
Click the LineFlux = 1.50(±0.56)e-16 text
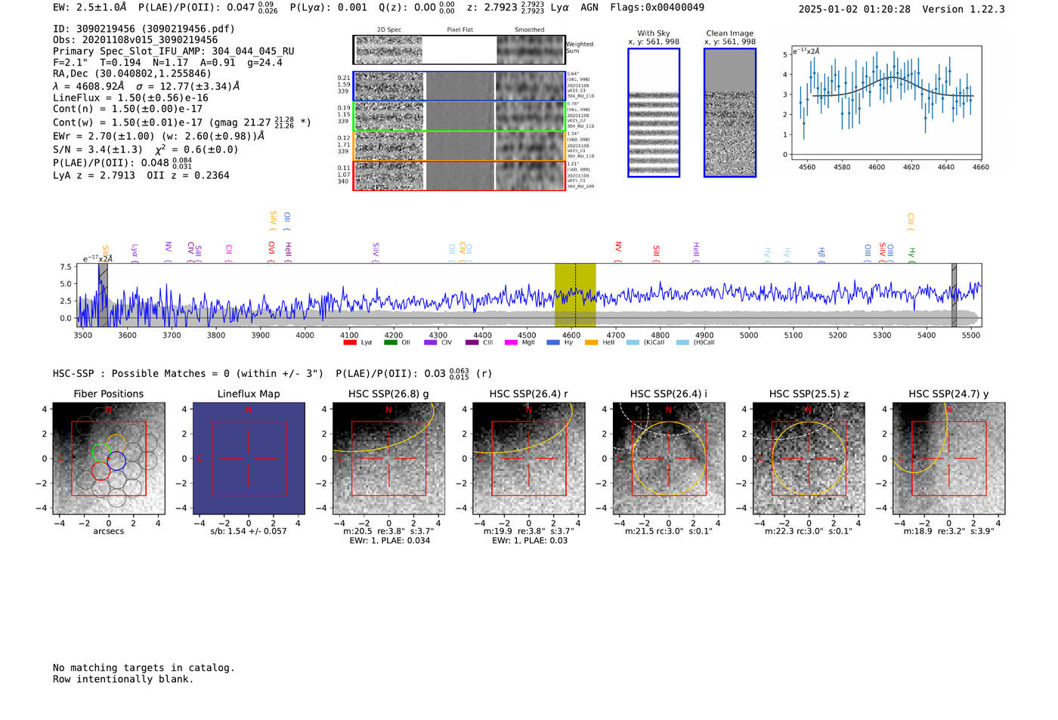[131, 97]
